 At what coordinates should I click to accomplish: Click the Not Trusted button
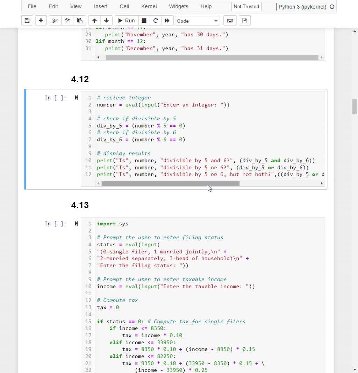(x=246, y=6)
